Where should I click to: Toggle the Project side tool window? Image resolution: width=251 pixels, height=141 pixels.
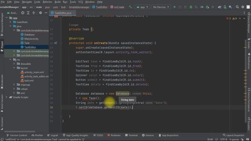(x=2, y=46)
